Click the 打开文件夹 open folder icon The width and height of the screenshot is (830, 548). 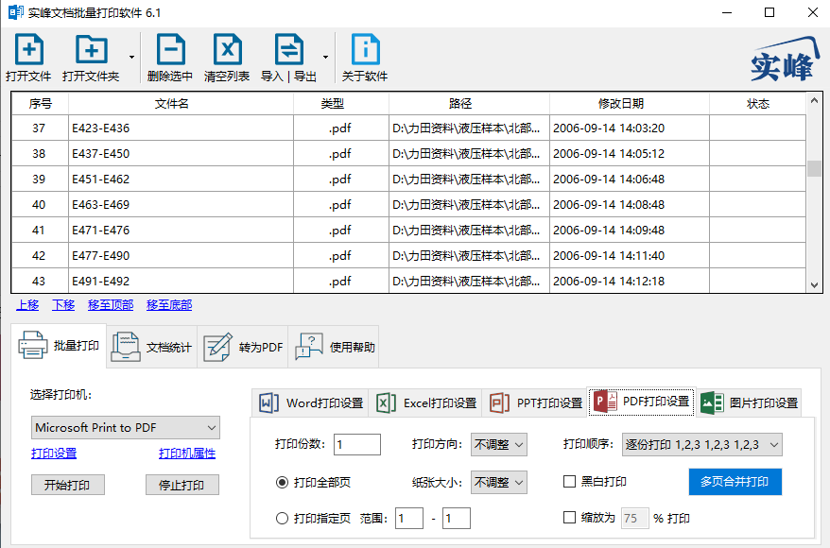coord(91,49)
